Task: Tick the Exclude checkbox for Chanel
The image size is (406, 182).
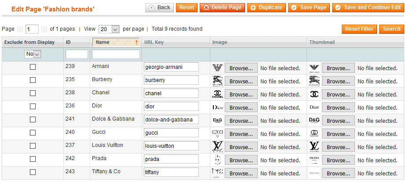Action: (33, 93)
